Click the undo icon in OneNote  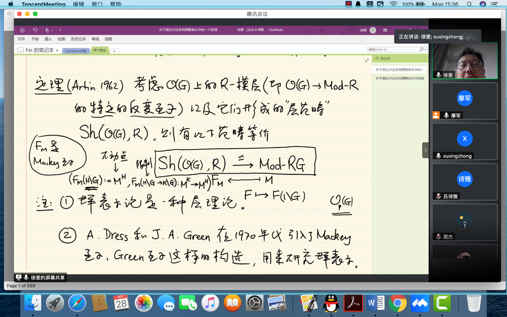click(x=35, y=30)
